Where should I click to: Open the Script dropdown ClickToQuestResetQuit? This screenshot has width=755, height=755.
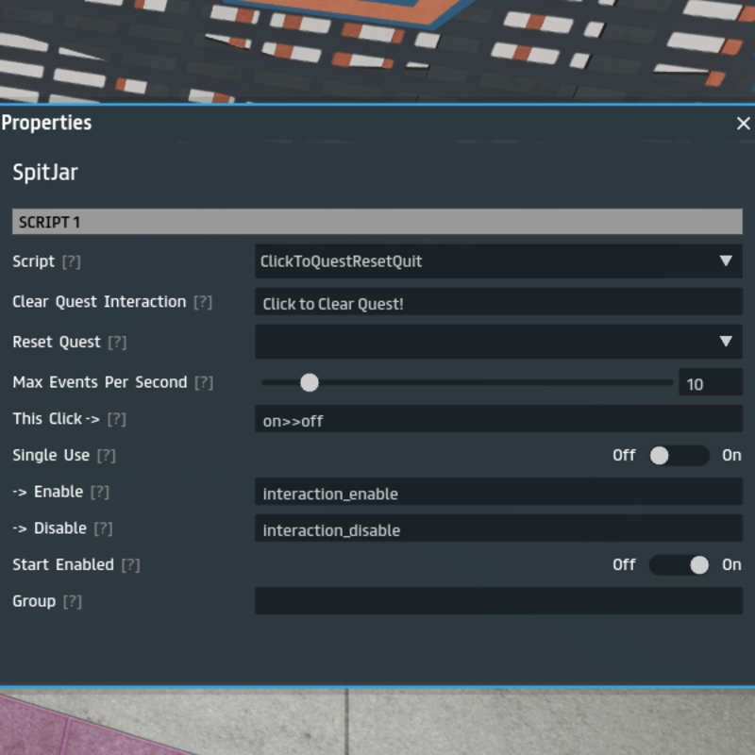(x=498, y=261)
